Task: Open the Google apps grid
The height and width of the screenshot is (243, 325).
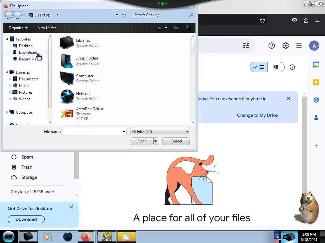Action: point(299,46)
